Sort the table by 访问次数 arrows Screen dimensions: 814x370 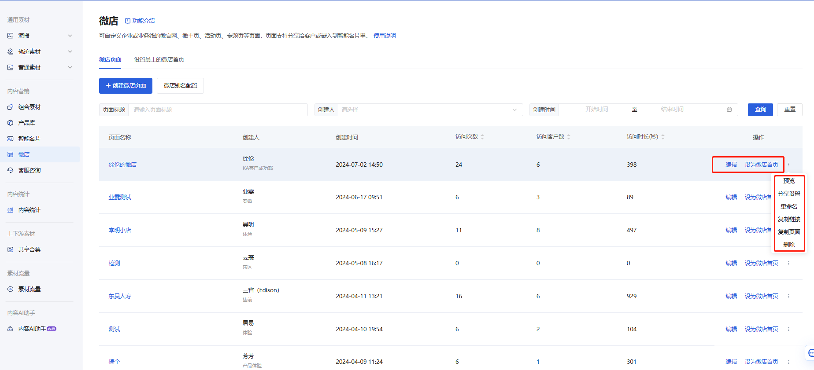482,137
